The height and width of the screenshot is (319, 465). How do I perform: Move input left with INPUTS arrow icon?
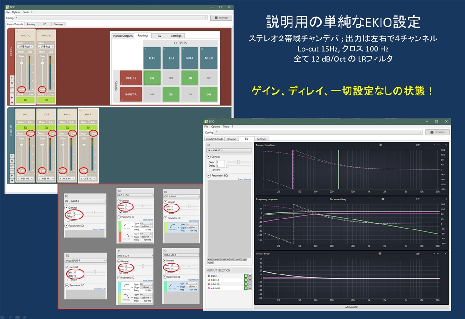[x=12, y=97]
